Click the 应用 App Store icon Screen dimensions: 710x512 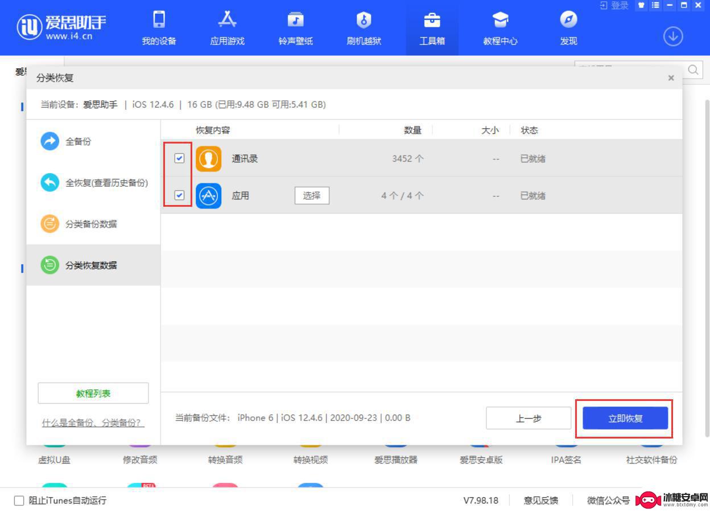pyautogui.click(x=208, y=195)
